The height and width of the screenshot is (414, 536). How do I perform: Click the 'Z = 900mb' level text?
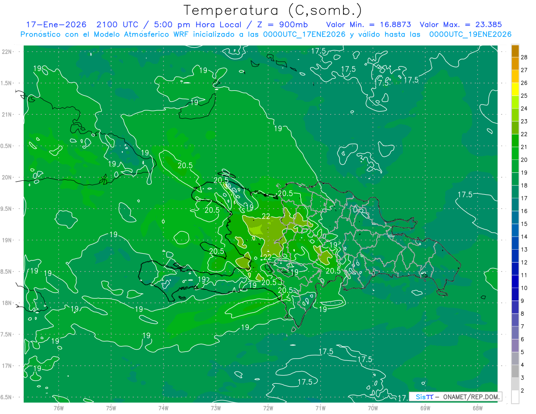[282, 25]
